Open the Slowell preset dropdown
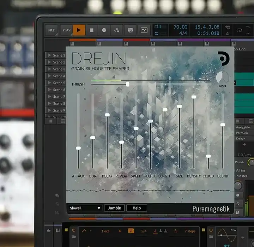254x247 pixels. click(x=85, y=208)
